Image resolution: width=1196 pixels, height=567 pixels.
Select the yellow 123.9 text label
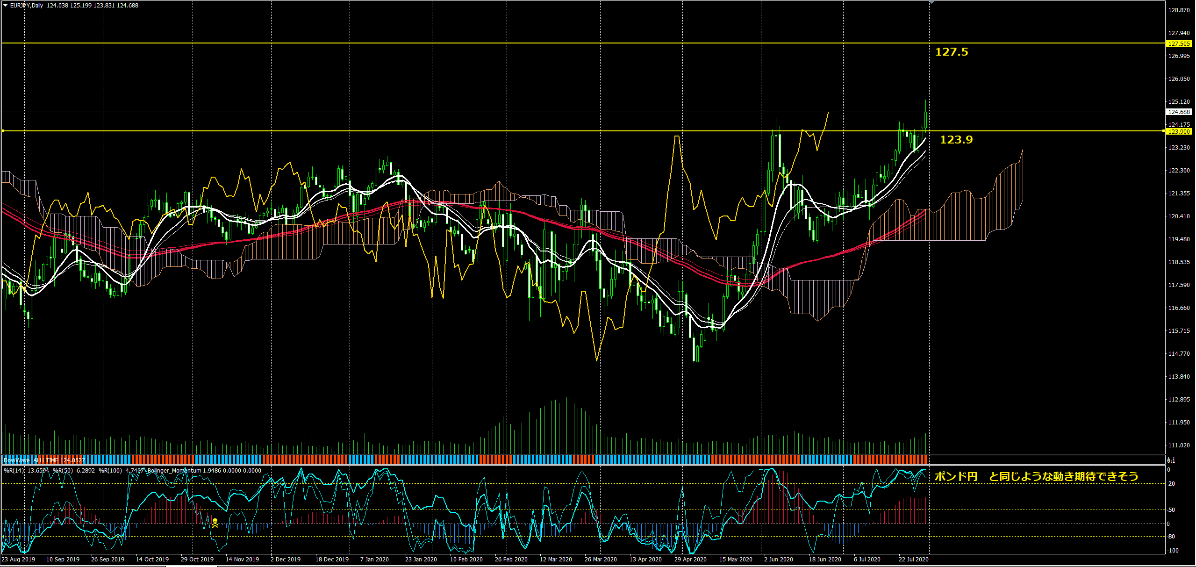click(956, 139)
